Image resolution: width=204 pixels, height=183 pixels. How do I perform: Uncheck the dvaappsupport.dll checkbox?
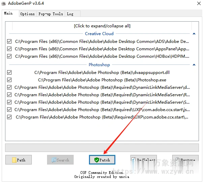pos(9,73)
